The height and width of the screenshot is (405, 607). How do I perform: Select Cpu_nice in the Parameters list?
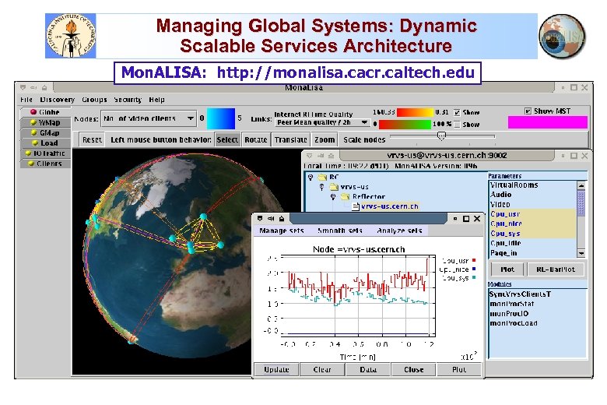(x=532, y=224)
